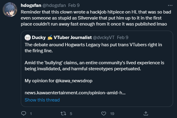Expand with Show this thread
This screenshot has width=177, height=118.
(42, 100)
